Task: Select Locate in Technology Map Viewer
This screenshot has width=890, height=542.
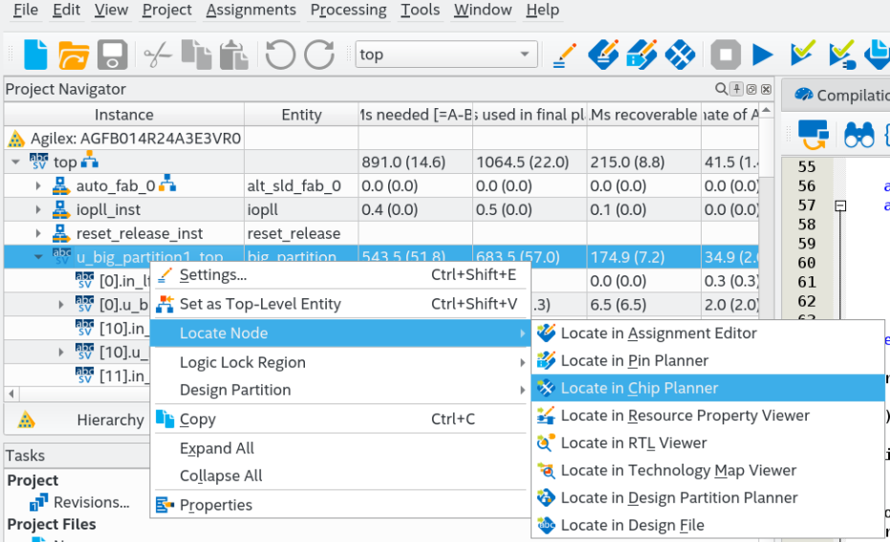Action: (708, 470)
